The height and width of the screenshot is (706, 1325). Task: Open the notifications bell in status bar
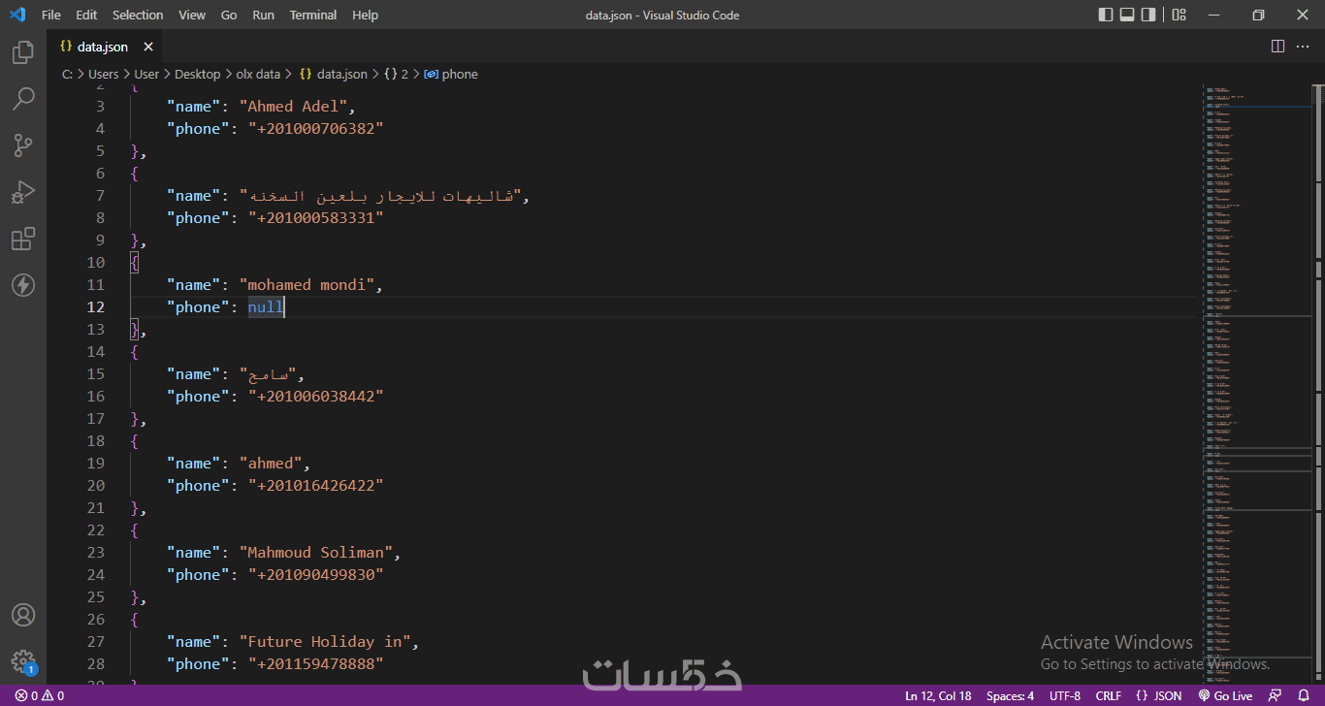[1304, 695]
